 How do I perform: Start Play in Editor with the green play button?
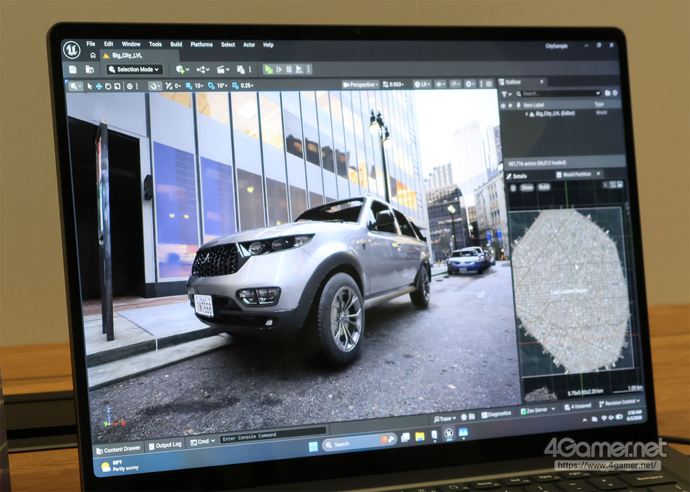[269, 69]
